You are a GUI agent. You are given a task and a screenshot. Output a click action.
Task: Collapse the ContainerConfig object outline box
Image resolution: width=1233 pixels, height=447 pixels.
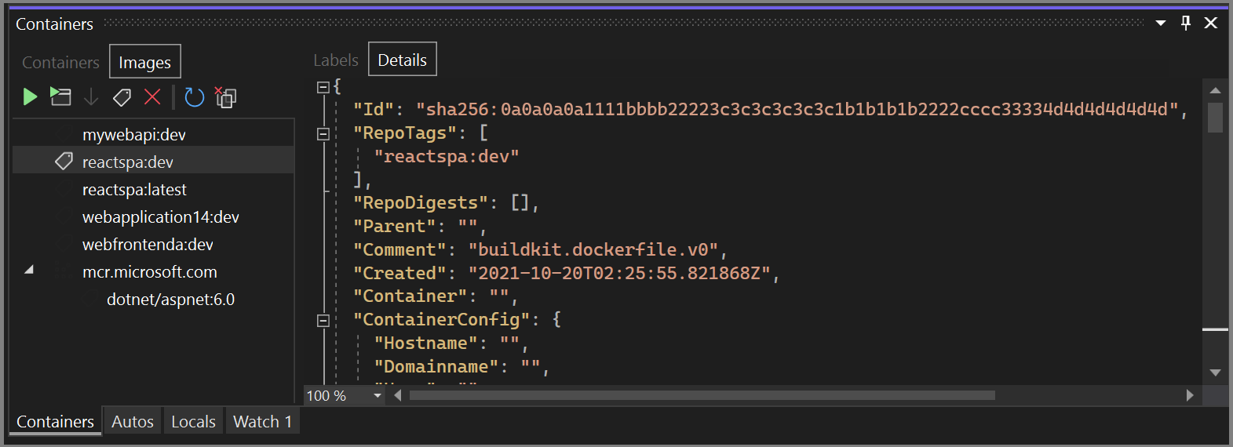tap(323, 320)
